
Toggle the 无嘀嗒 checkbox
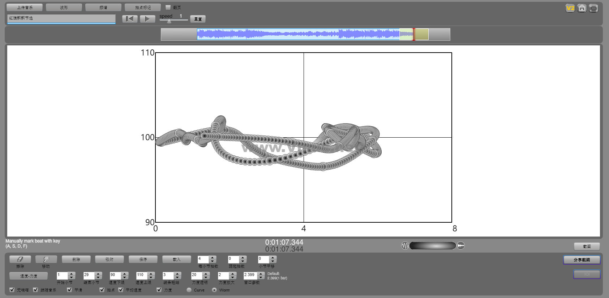pyautogui.click(x=12, y=290)
